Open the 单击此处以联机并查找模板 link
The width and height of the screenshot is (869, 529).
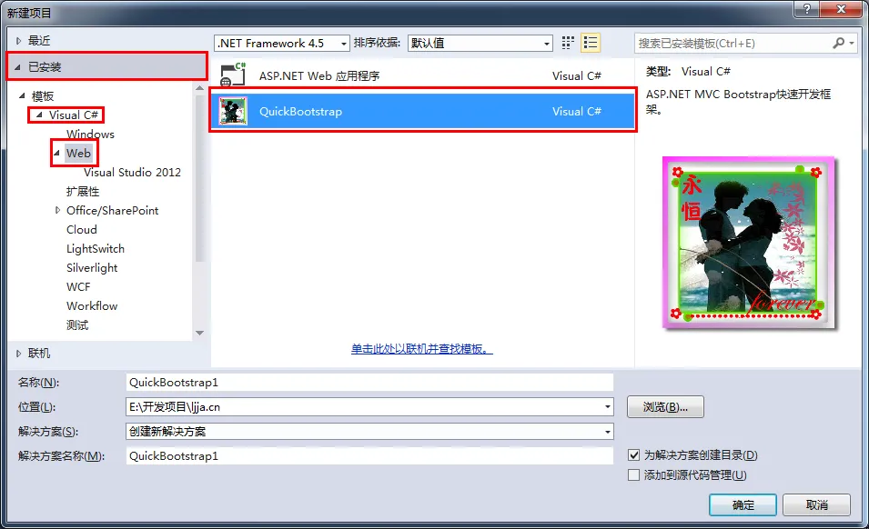(421, 349)
